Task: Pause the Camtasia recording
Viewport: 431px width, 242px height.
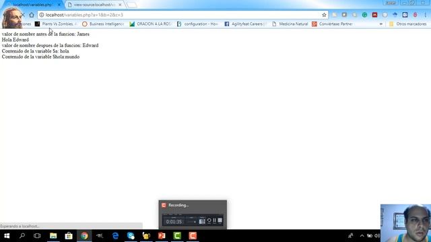Action: pos(214,220)
